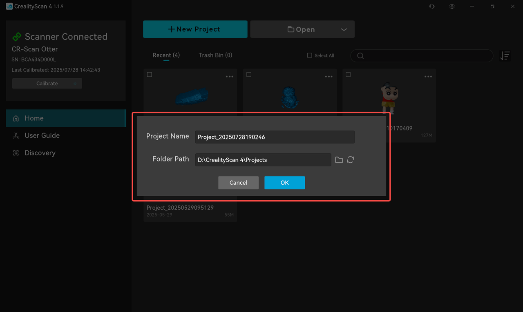Open User Guide from the sidebar

[x=42, y=135]
